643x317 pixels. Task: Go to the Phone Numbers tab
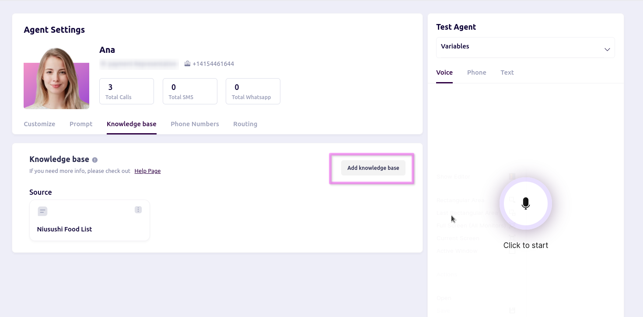pos(195,124)
